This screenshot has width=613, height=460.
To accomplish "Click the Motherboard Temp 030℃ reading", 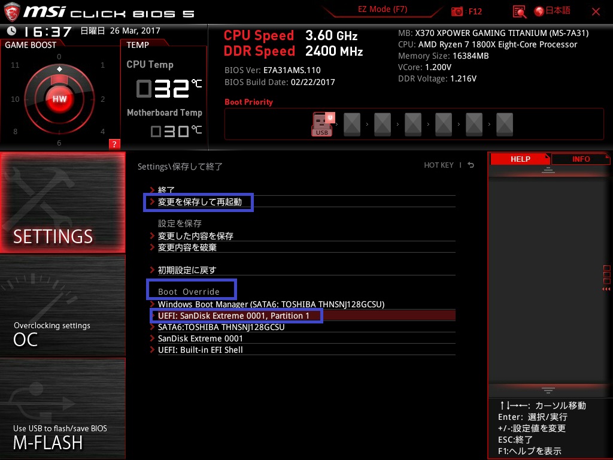I will [x=176, y=131].
